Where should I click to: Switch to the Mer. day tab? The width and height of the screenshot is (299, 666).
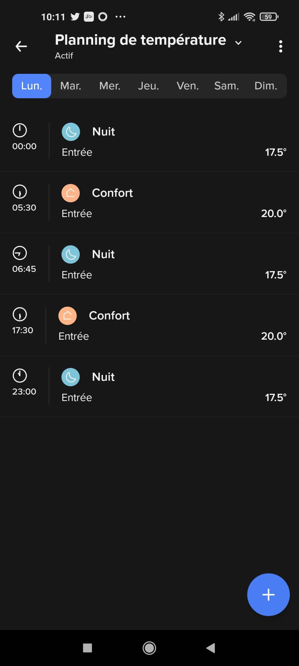[x=110, y=86]
